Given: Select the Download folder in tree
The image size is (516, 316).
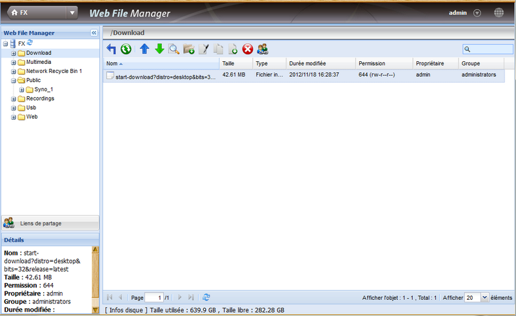Looking at the screenshot, I should [x=39, y=53].
